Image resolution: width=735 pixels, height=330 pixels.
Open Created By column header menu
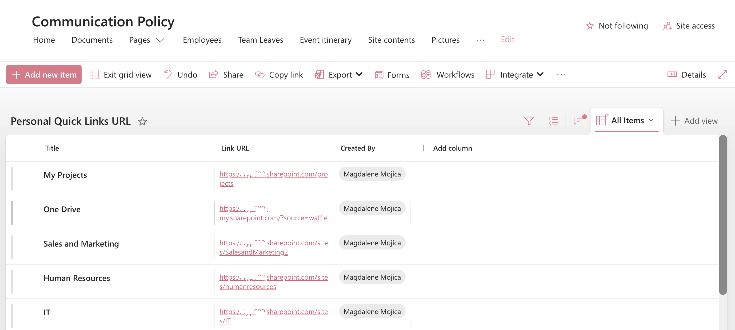click(358, 148)
